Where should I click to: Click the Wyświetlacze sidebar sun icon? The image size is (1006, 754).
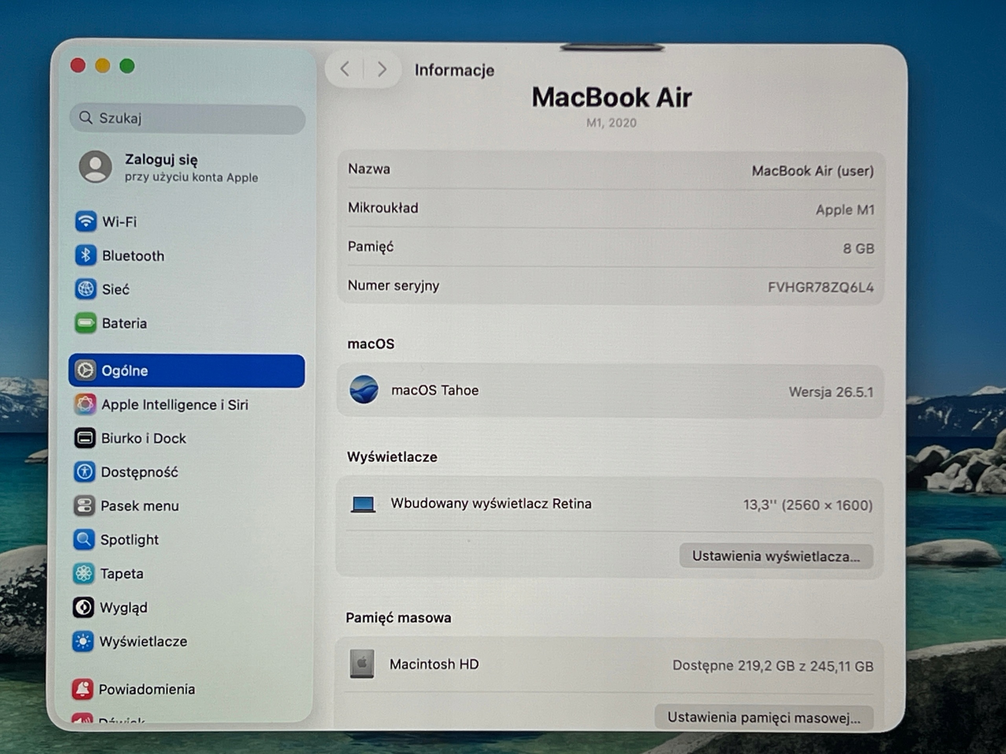click(x=83, y=641)
